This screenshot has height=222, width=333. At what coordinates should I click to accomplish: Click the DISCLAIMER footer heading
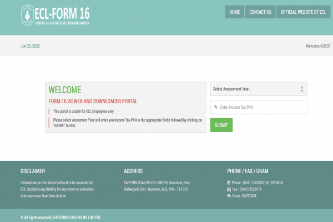(x=33, y=171)
